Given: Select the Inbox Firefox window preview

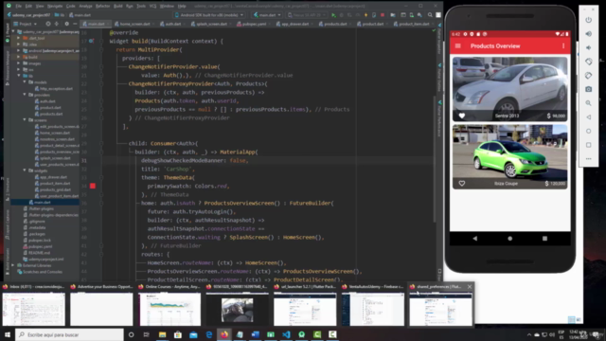Looking at the screenshot, I should pos(34,305).
